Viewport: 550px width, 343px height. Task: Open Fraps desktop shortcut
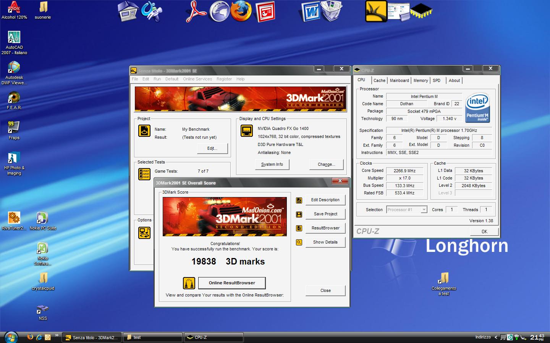[14, 131]
